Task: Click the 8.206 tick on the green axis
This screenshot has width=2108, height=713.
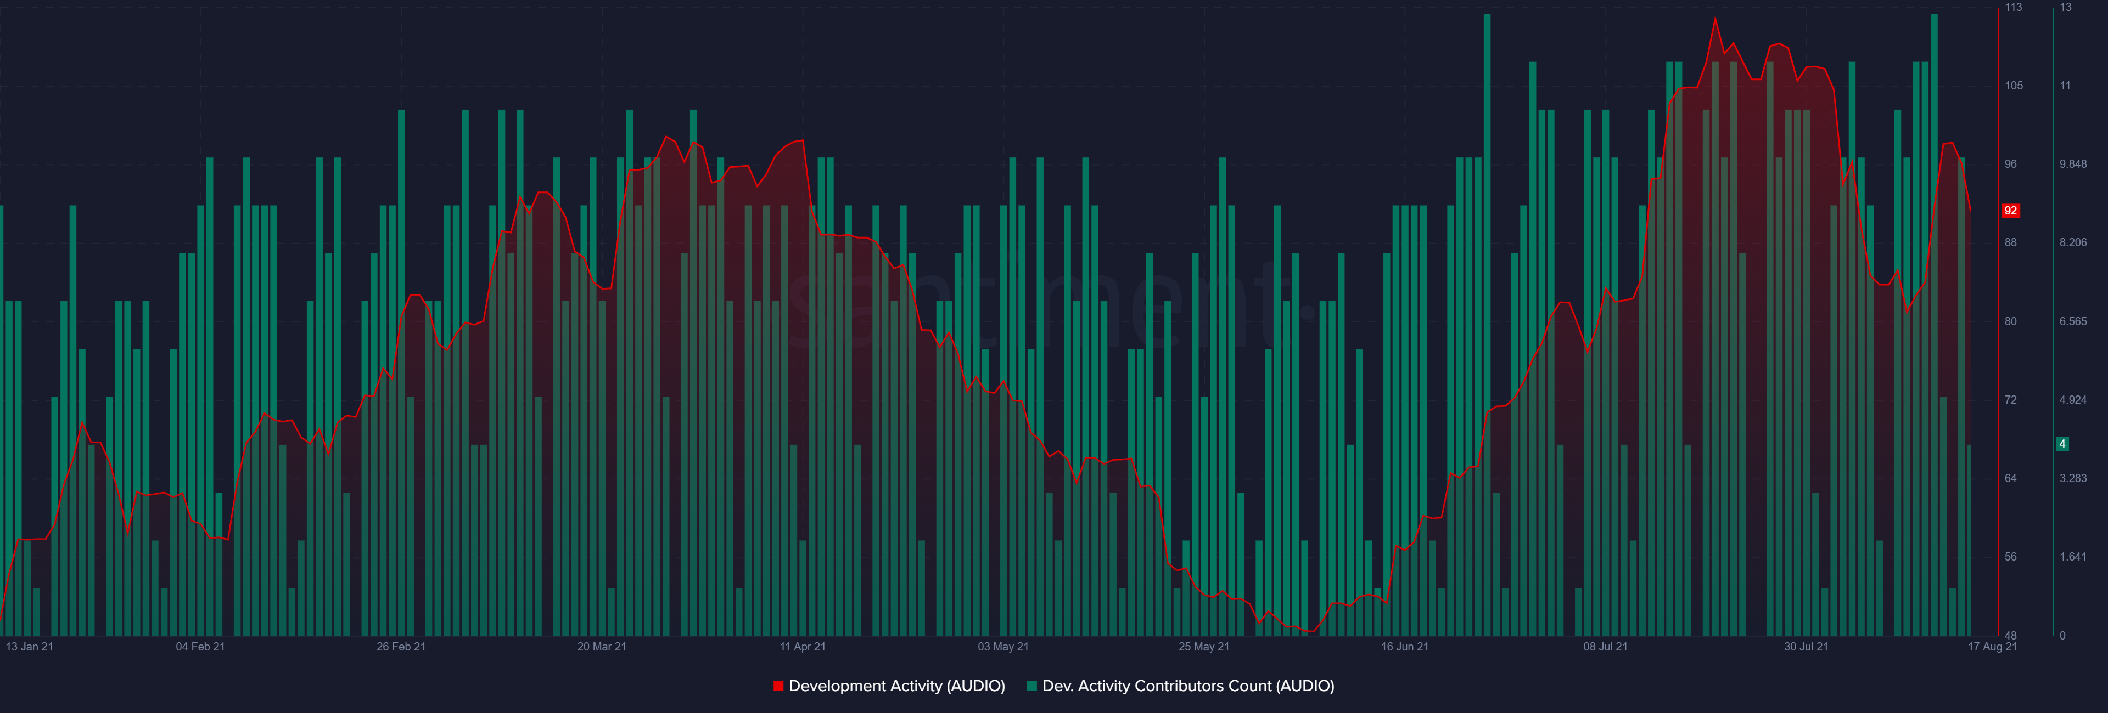Action: [2073, 243]
